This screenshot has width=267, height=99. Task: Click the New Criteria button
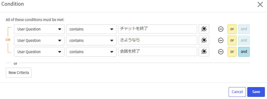tap(19, 73)
